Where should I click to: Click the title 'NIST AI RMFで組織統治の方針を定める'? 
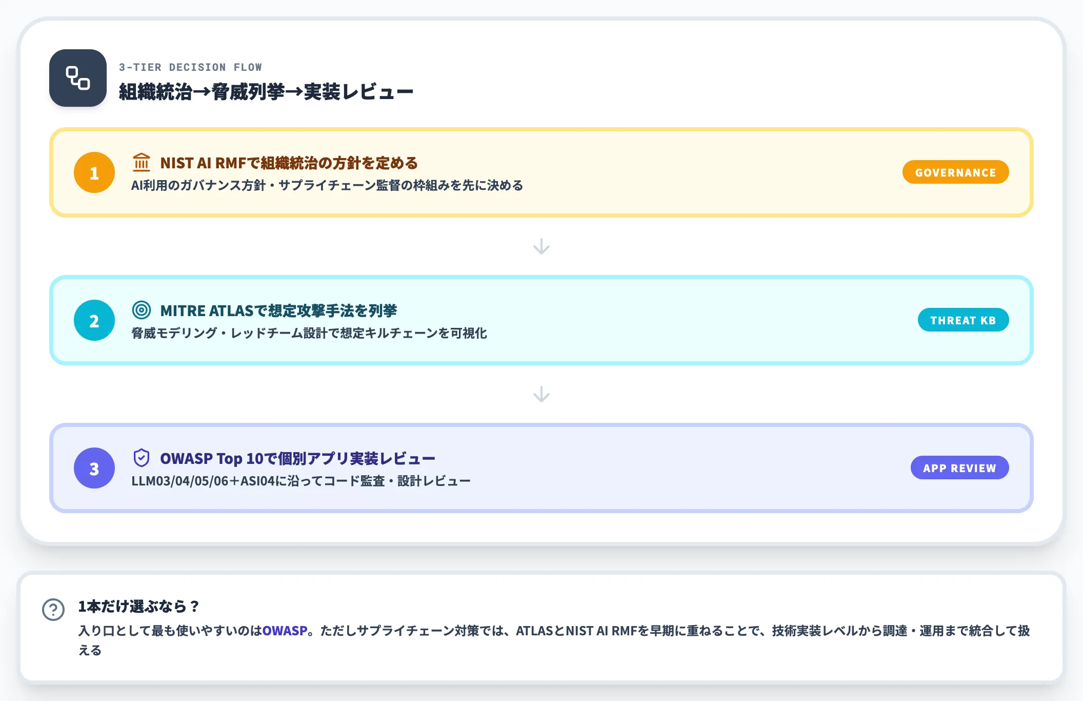(x=289, y=163)
